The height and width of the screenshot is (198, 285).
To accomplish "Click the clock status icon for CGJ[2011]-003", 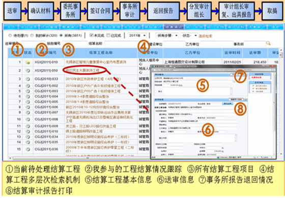I will click(27, 91).
